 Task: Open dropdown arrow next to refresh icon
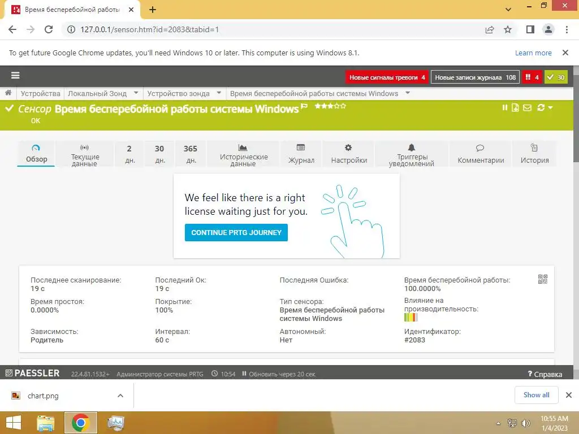(551, 108)
